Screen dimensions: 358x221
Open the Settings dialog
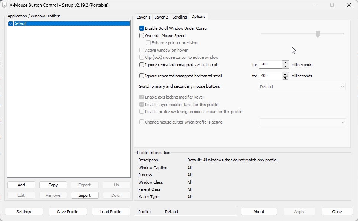(24, 212)
